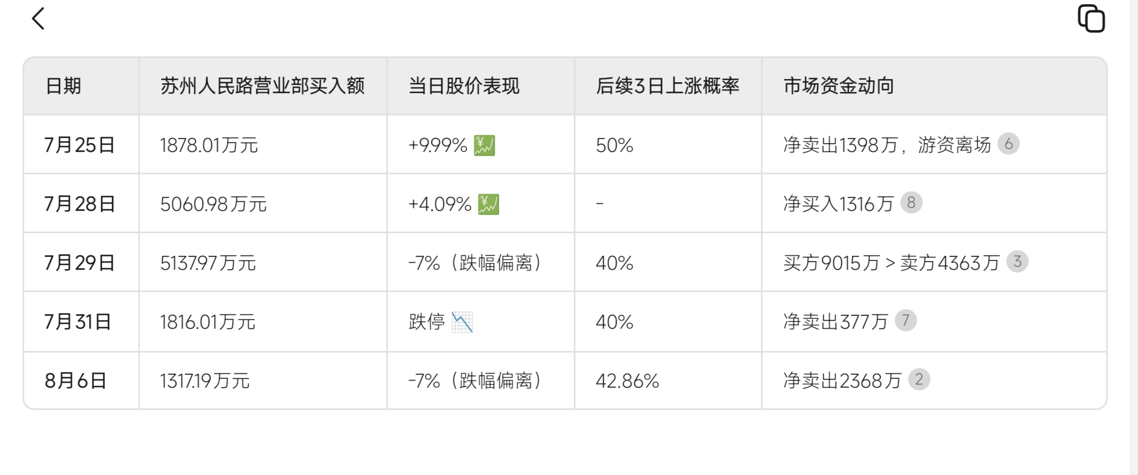Open citation badge 8 next to 净买入1316万

click(911, 203)
